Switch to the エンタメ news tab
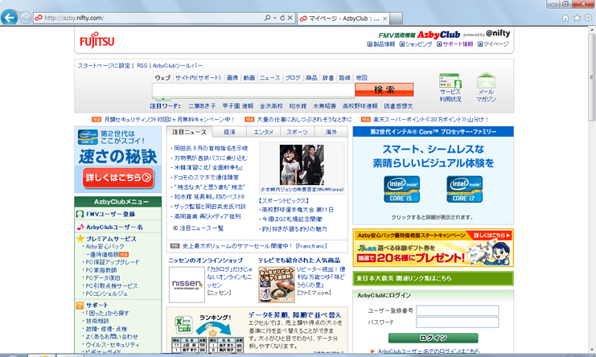The image size is (596, 357). 263,132
